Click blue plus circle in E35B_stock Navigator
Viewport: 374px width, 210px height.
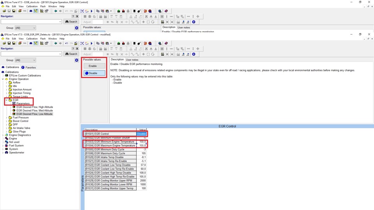click(x=77, y=28)
